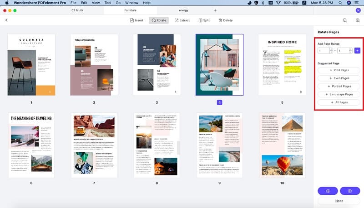The width and height of the screenshot is (364, 208).
Task: Click the start page range field
Action: coord(324,50)
